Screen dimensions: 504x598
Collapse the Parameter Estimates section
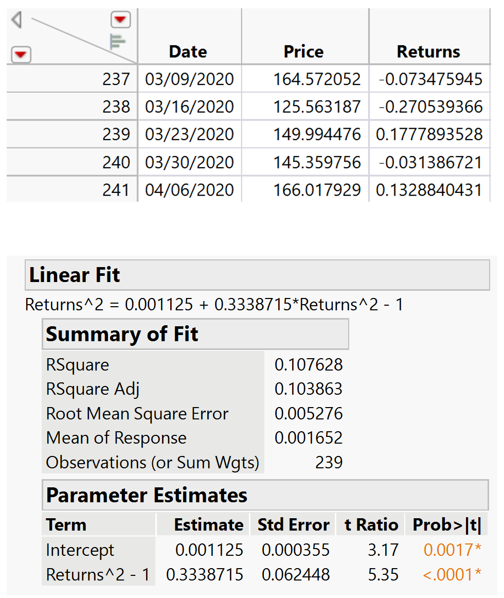[265, 495]
